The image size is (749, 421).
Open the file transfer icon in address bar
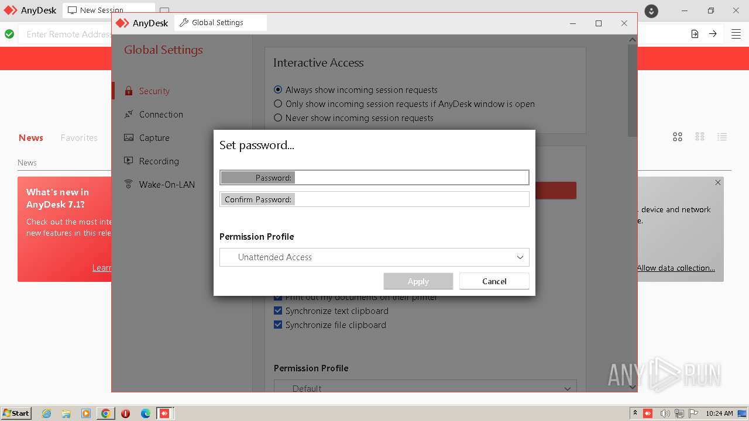point(695,34)
